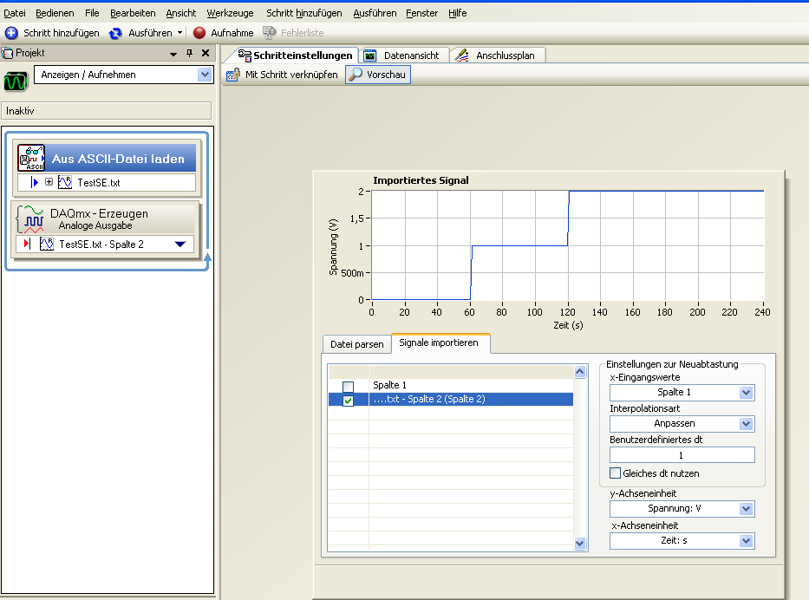Click the Benutzerdefiniertes dt input field

tap(682, 455)
